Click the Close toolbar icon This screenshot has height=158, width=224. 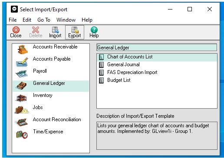(x=16, y=30)
